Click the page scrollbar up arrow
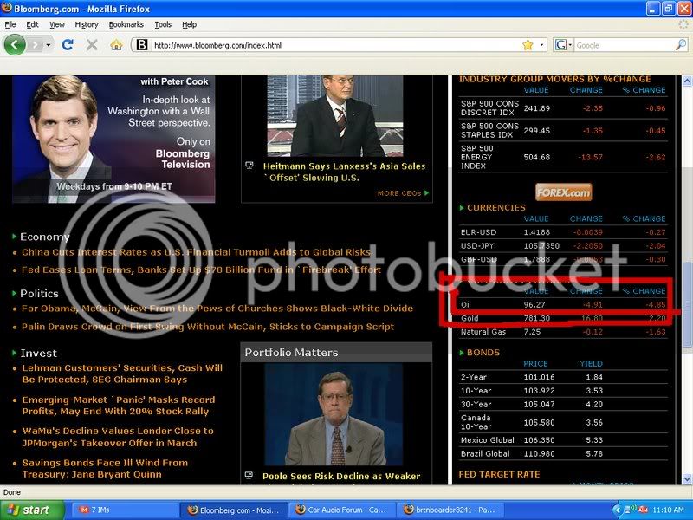The height and width of the screenshot is (520, 693). tap(687, 81)
